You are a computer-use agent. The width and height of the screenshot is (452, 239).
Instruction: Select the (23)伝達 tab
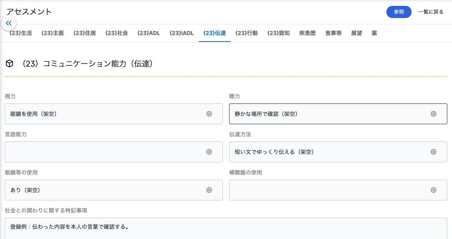[x=215, y=33]
